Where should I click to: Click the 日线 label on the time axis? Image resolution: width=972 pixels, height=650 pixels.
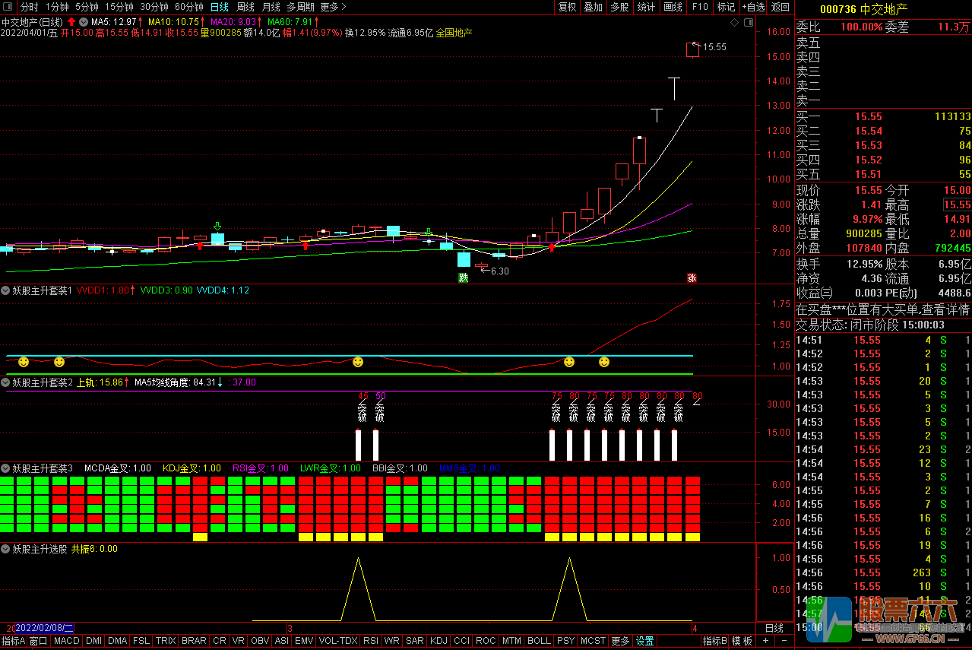[774, 628]
